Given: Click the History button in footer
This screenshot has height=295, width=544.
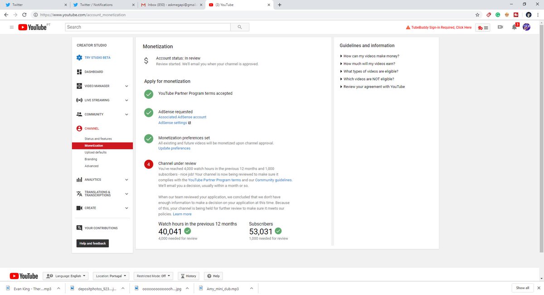Looking at the screenshot, I should tap(188, 276).
